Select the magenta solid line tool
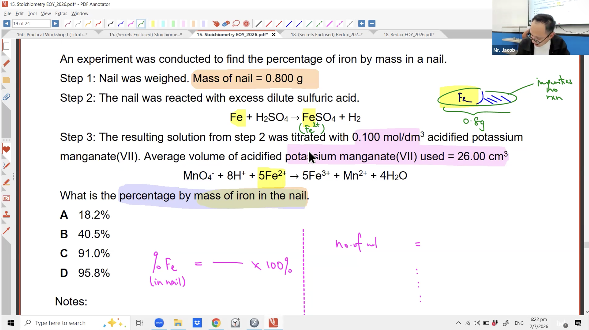This screenshot has height=330, width=589. (330, 24)
